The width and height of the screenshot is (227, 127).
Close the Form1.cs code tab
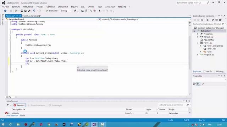coord(20,16)
